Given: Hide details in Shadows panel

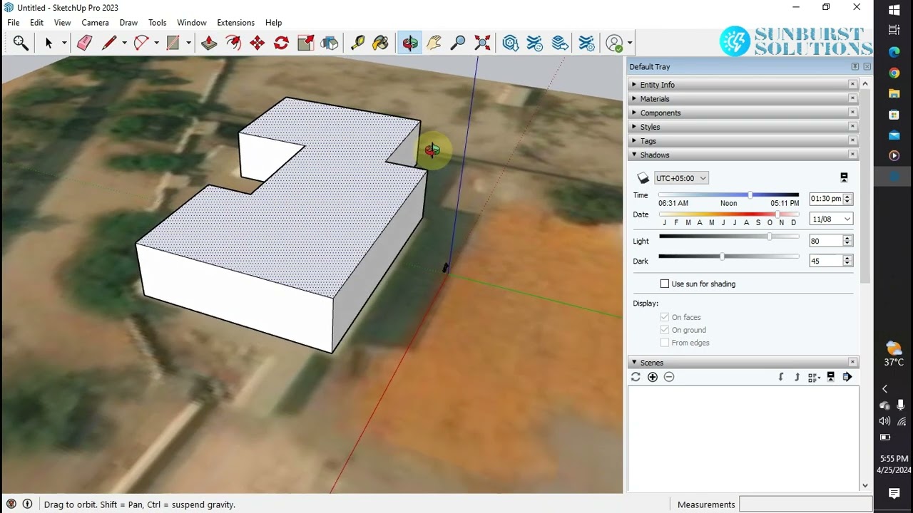Looking at the screenshot, I should 844,177.
